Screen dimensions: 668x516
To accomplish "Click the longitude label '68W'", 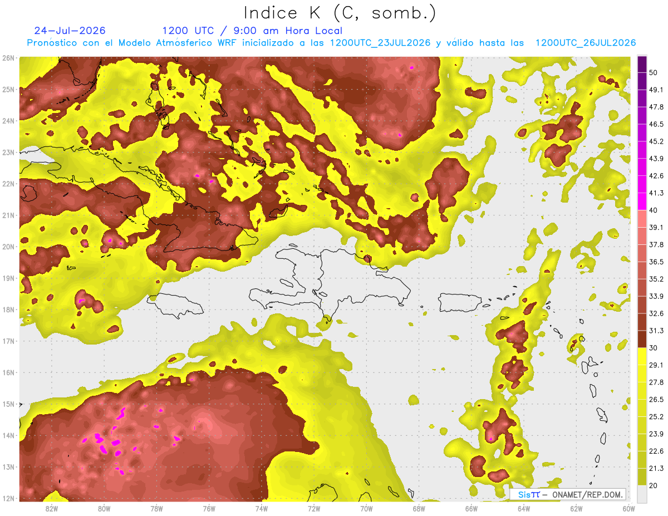I will coord(419,508).
